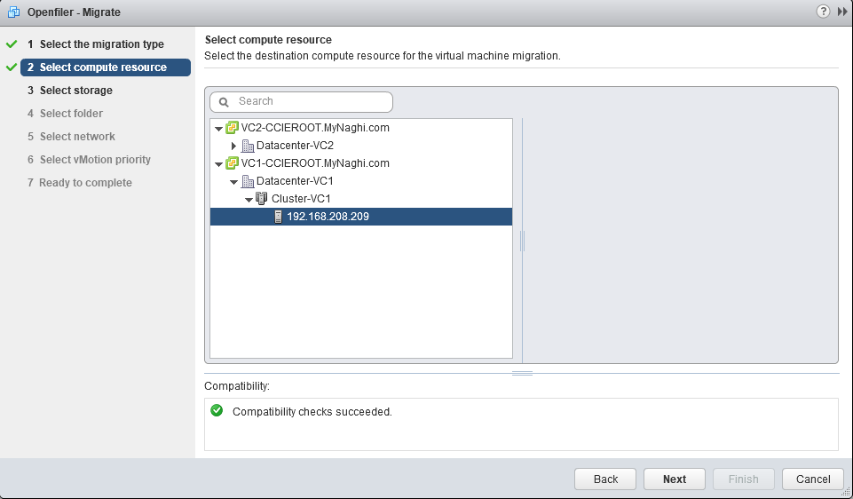Go to step 1 Select the migration type

pyautogui.click(x=101, y=44)
